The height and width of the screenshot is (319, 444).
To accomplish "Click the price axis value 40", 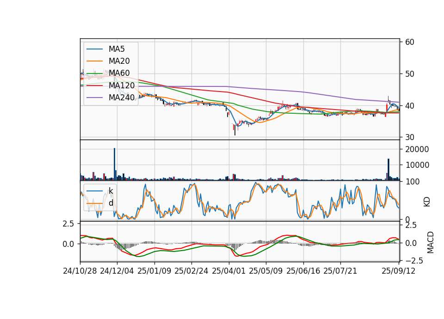I will click(410, 106).
